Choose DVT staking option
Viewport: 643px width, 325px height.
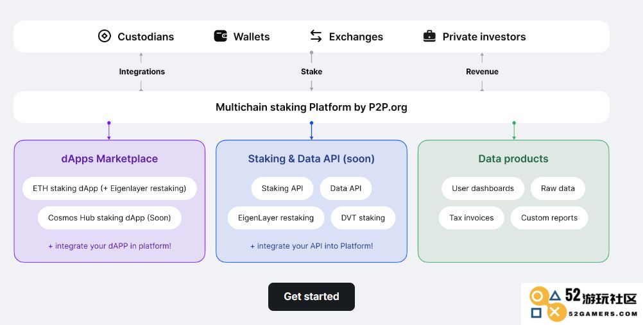pyautogui.click(x=363, y=218)
